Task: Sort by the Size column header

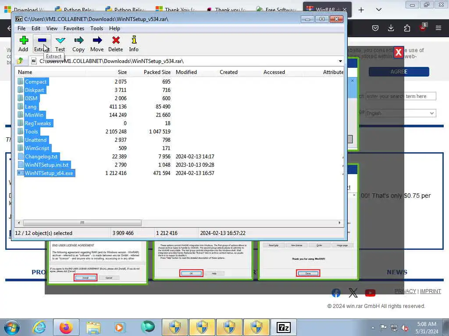Action: 122,72
